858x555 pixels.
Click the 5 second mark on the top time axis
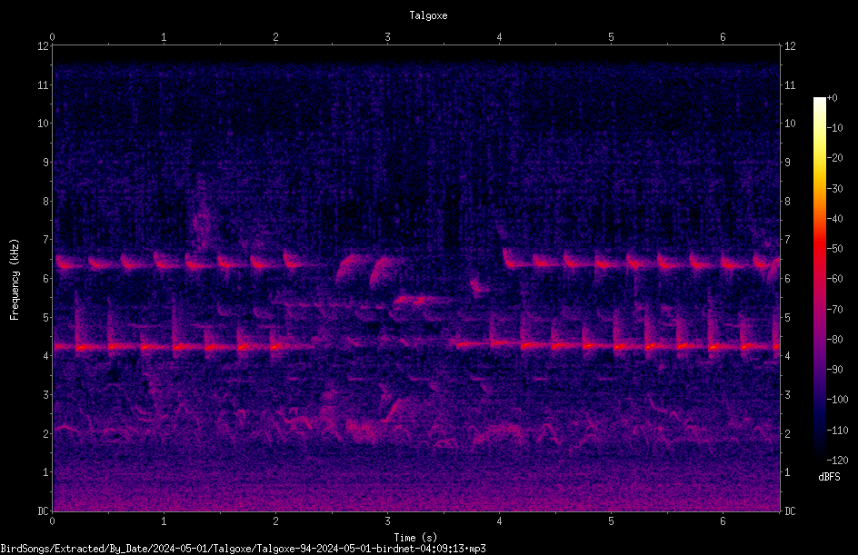(x=611, y=37)
